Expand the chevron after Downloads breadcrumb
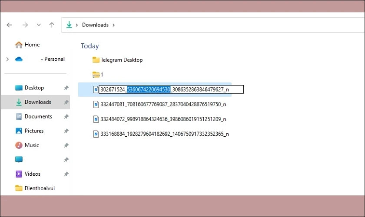 click(114, 25)
